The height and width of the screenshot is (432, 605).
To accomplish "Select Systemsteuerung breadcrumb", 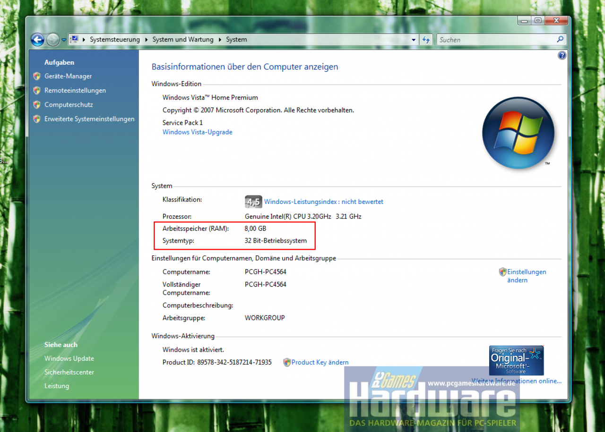I will click(115, 40).
